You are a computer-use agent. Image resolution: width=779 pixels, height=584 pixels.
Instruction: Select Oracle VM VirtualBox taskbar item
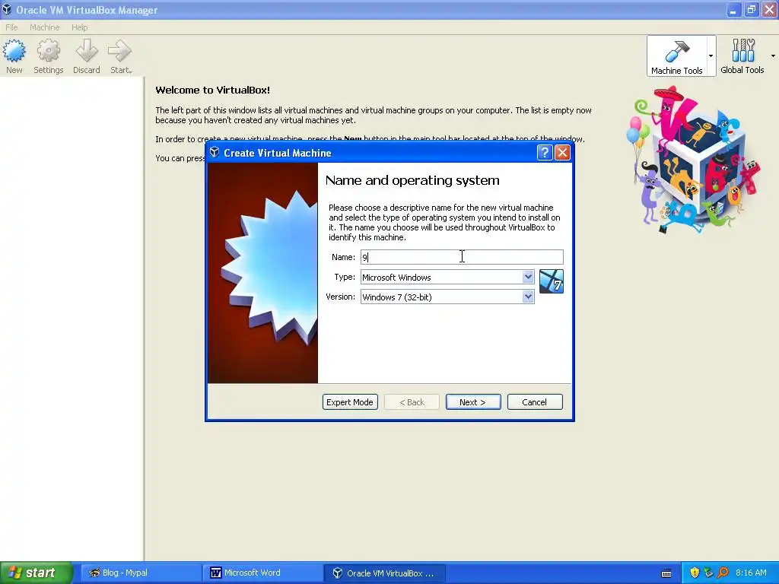pos(384,573)
